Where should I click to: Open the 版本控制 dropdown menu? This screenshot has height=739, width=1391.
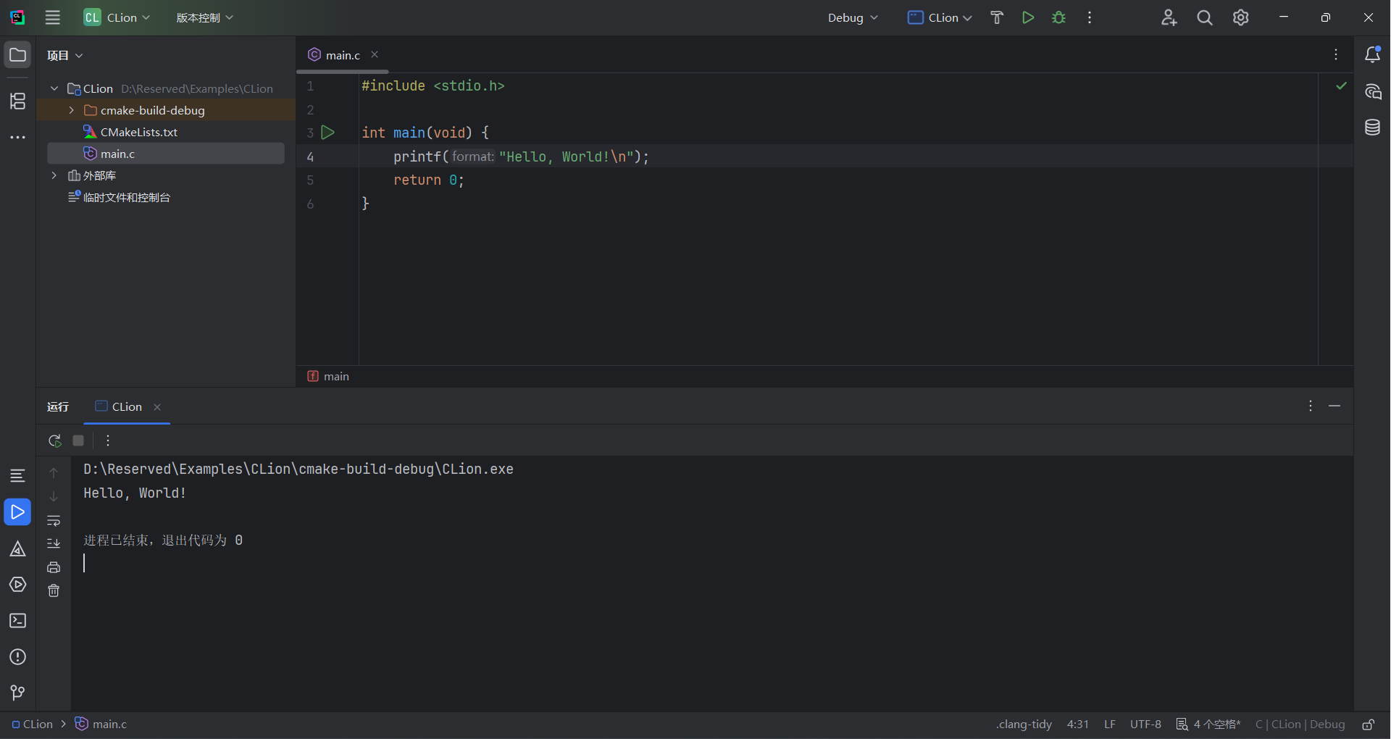point(204,17)
